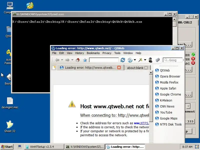200x150 pixels.
Task: Expand the QtWeb logo dropdown arrow
Action: click(135, 60)
